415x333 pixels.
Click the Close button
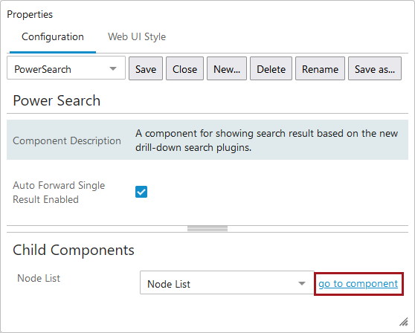pyautogui.click(x=184, y=68)
